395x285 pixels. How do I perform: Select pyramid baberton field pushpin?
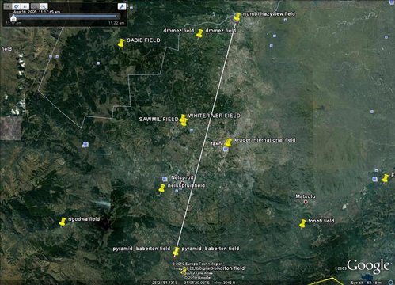click(x=176, y=252)
